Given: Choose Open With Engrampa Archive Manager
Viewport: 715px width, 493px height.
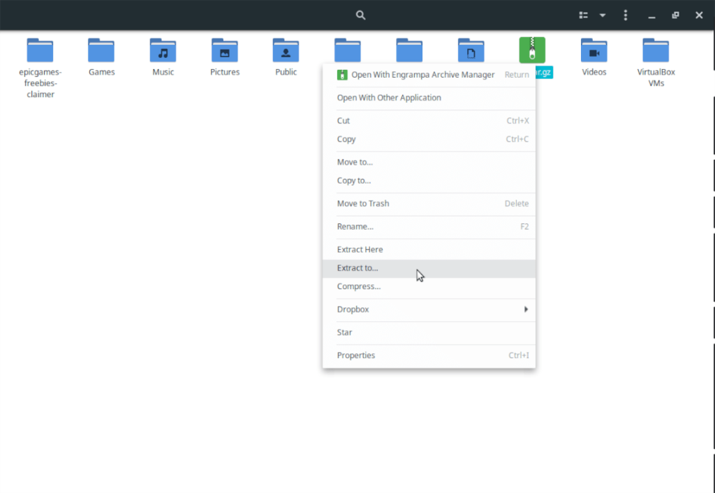Looking at the screenshot, I should tap(422, 75).
